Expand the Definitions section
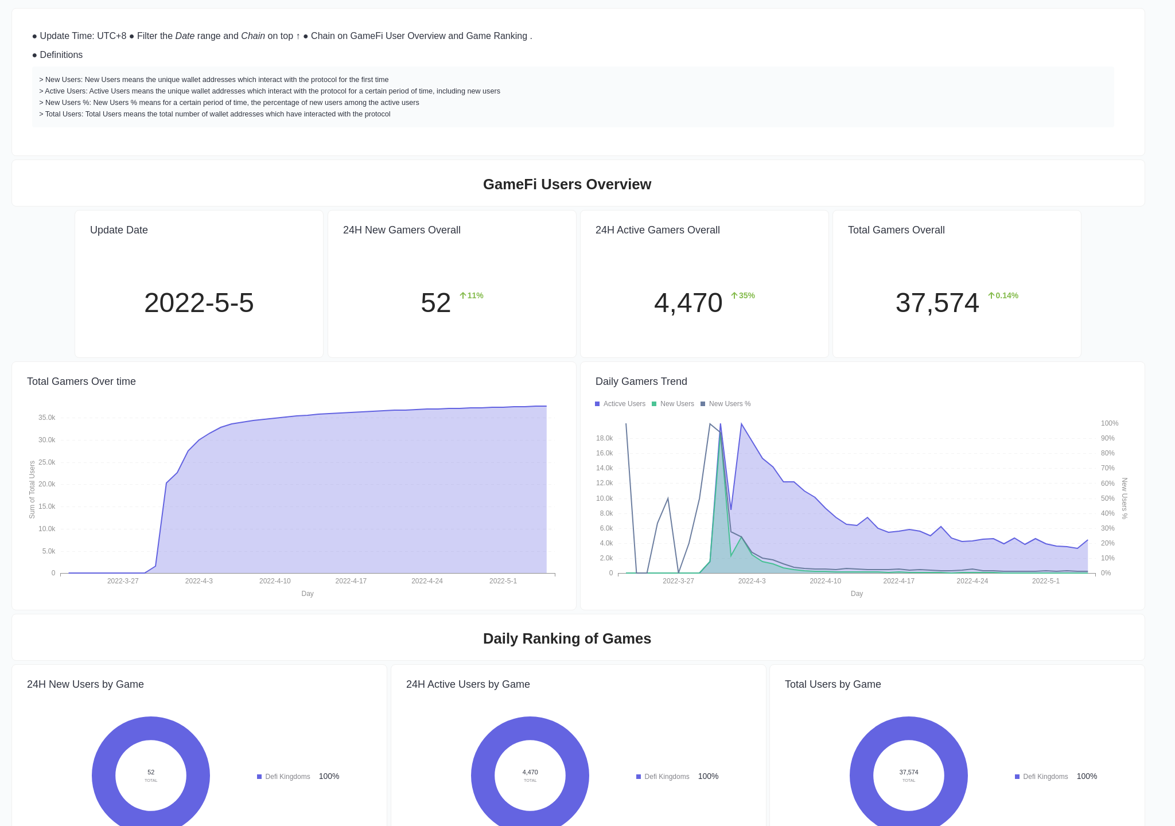 (61, 54)
